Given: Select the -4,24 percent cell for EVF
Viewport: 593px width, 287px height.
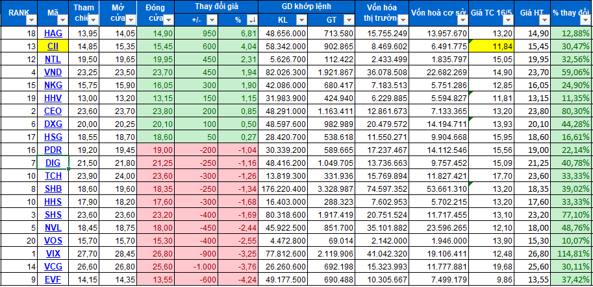Looking at the screenshot, I should 238,281.
